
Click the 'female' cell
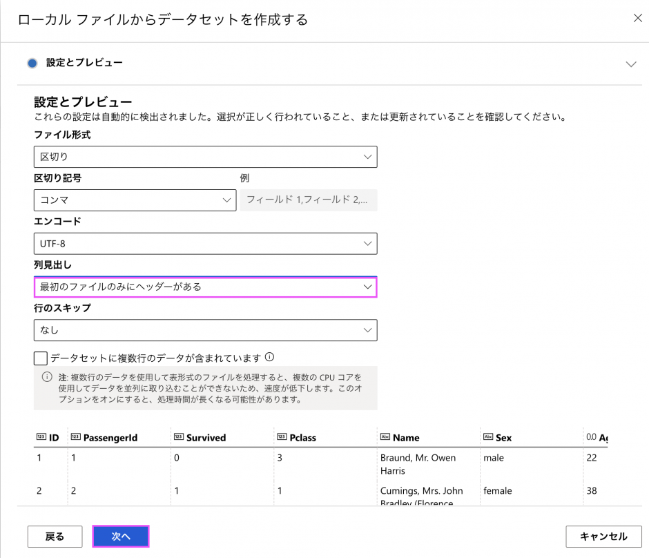[498, 491]
